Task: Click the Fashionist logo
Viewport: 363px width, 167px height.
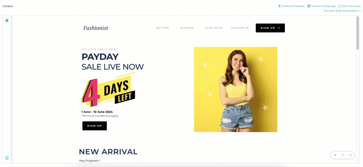Action: point(96,28)
